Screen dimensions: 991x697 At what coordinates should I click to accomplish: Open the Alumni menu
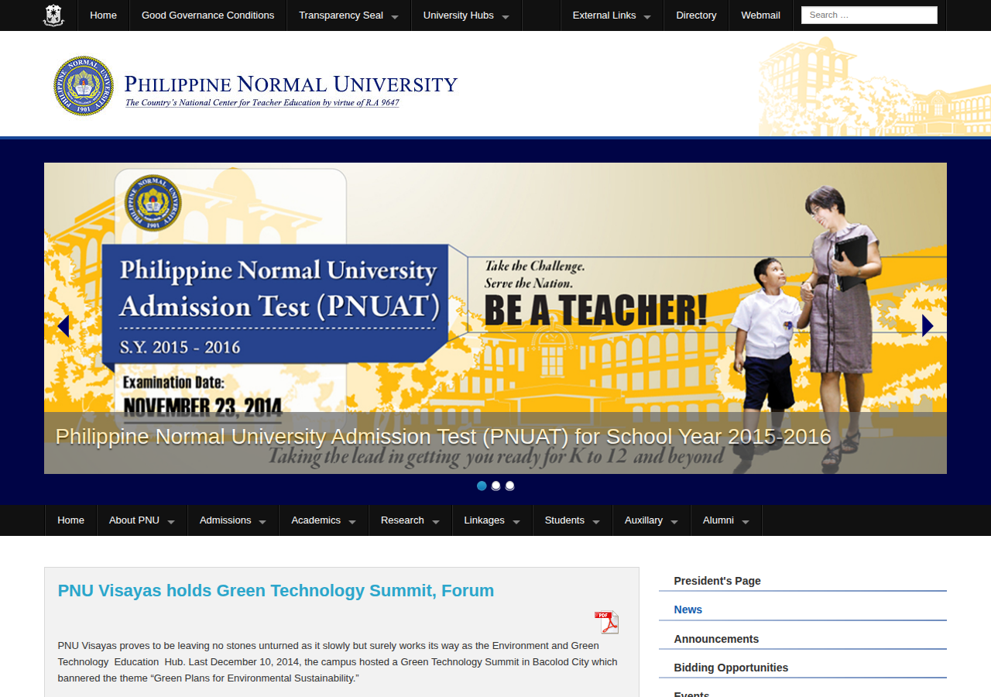726,520
